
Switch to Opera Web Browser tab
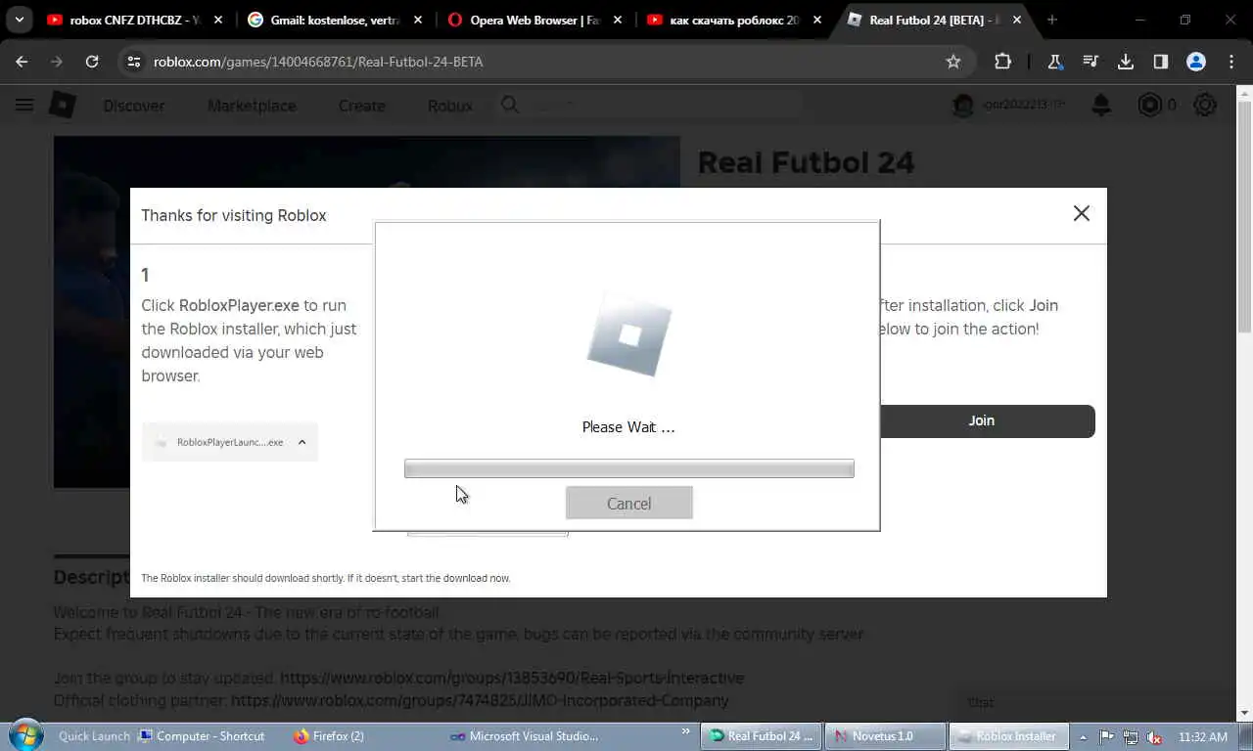pos(534,20)
